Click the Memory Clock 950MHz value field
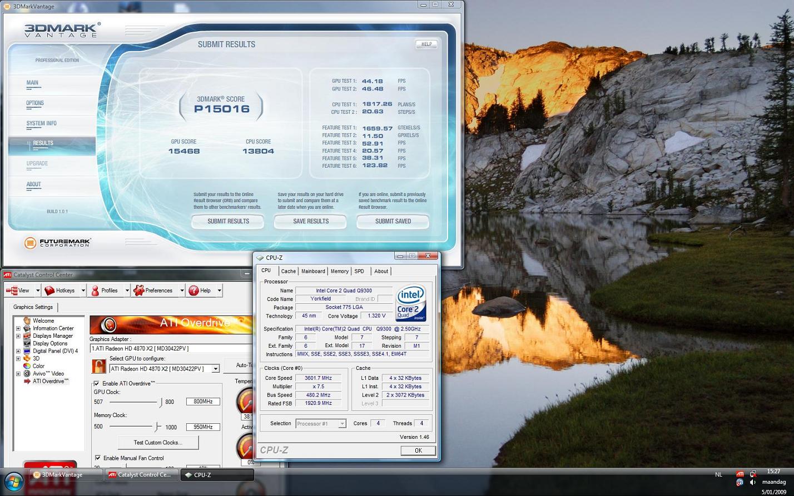794x496 pixels. pos(203,427)
